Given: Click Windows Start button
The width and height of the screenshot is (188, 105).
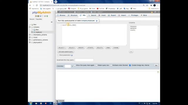Looking at the screenshot, I should (x=31, y=104).
